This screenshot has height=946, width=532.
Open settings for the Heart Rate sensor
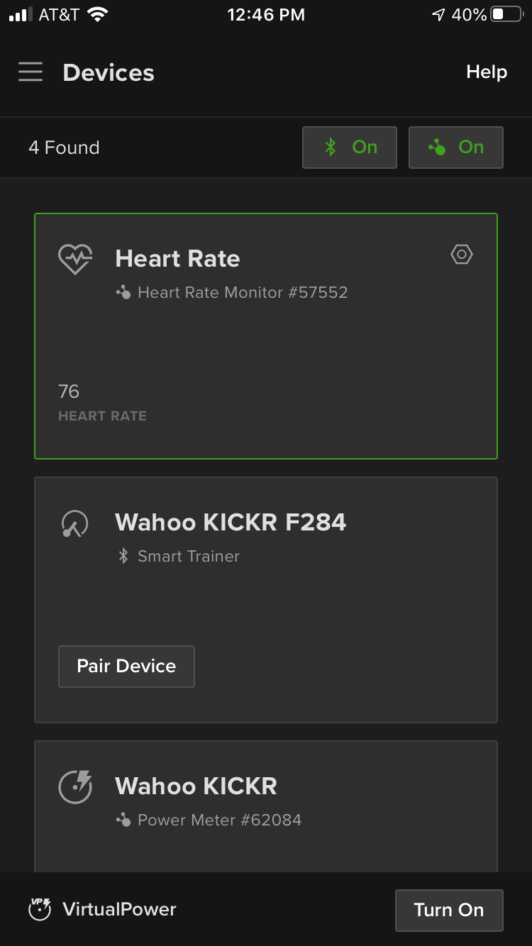click(x=461, y=255)
